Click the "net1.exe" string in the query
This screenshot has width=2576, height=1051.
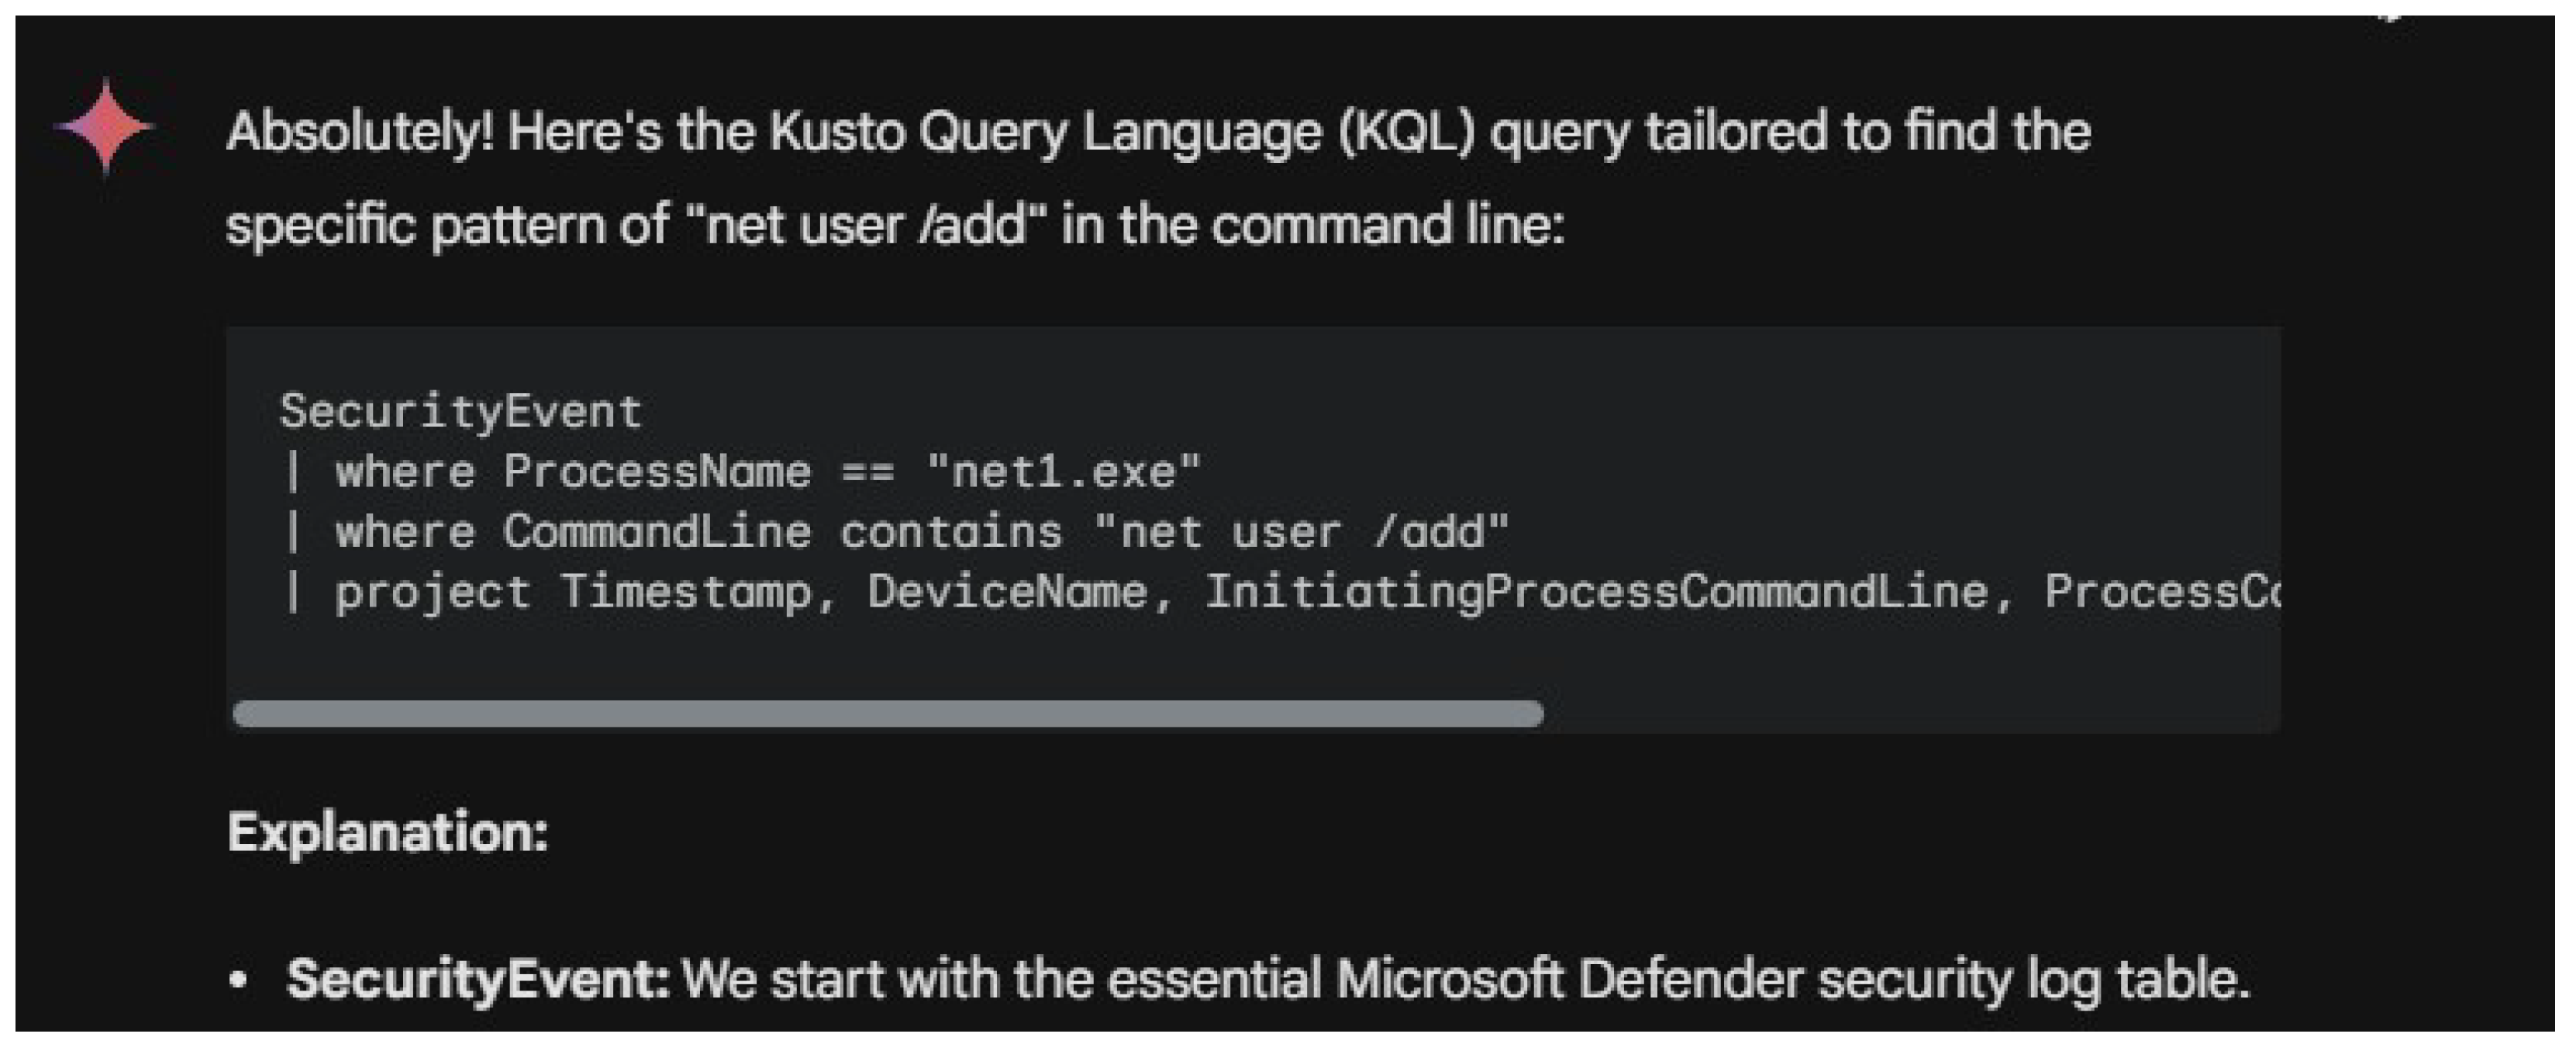[x=1063, y=472]
